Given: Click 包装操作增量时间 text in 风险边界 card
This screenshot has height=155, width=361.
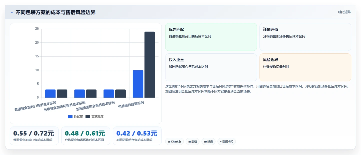Looking at the screenshot, I should click(x=276, y=67).
